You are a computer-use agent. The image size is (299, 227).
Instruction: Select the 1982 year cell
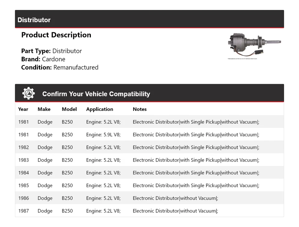coord(23,147)
